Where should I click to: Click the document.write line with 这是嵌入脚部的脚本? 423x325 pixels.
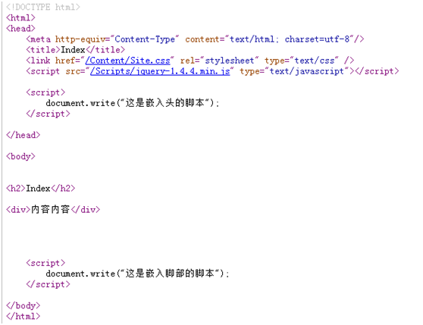pos(137,273)
